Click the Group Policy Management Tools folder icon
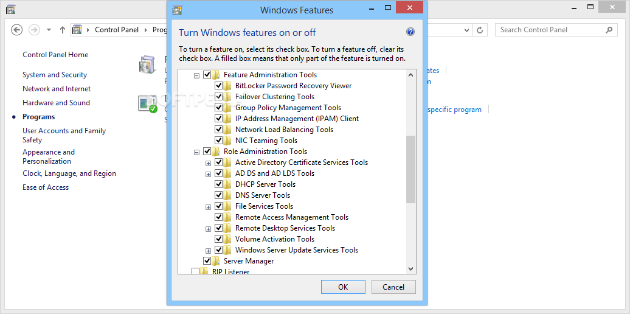Image resolution: width=630 pixels, height=314 pixels. click(227, 108)
